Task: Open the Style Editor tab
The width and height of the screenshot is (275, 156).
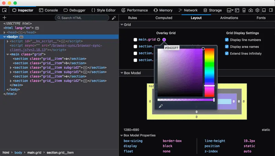Action: point(103,10)
